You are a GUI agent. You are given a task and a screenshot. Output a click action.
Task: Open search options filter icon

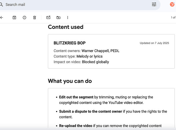(x=154, y=4)
